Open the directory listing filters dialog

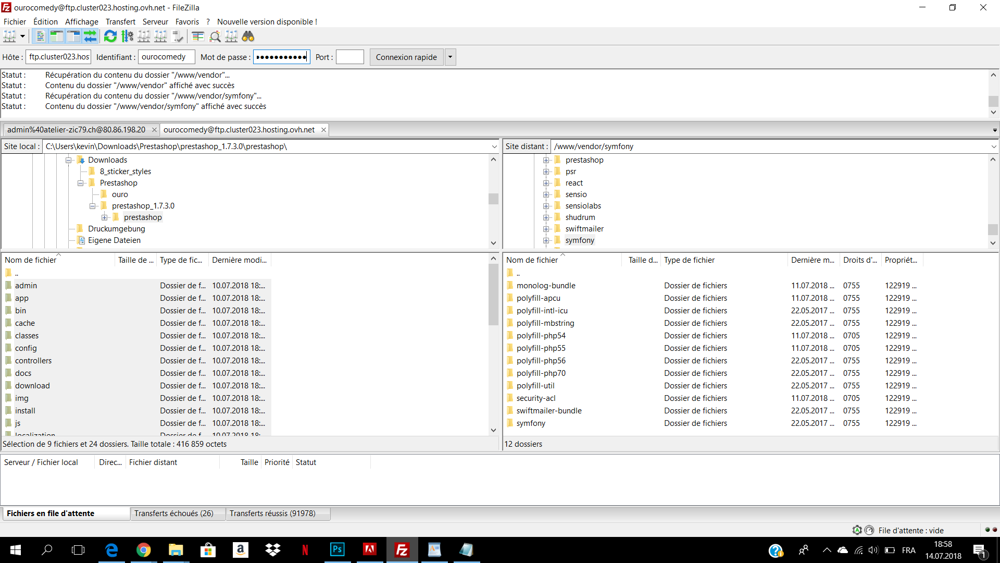198,36
